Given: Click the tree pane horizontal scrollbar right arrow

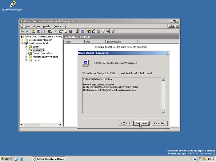Looking at the screenshot, I should (60, 125).
